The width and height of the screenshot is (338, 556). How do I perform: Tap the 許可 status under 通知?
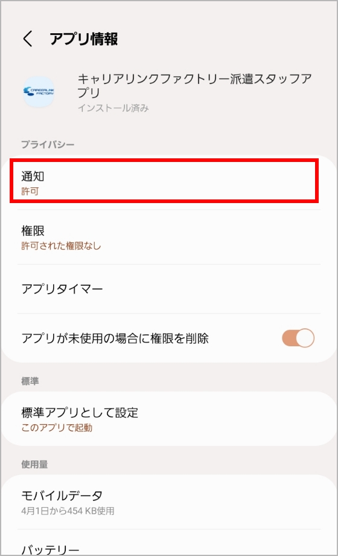click(30, 192)
